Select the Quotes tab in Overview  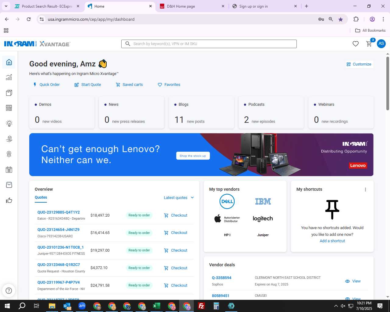pos(41,197)
